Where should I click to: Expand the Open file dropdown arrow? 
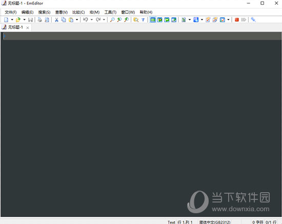click(24, 19)
